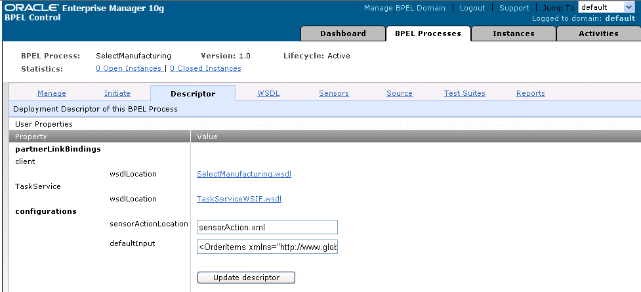Click the User Properties section label
This screenshot has height=292, width=641.
click(44, 123)
